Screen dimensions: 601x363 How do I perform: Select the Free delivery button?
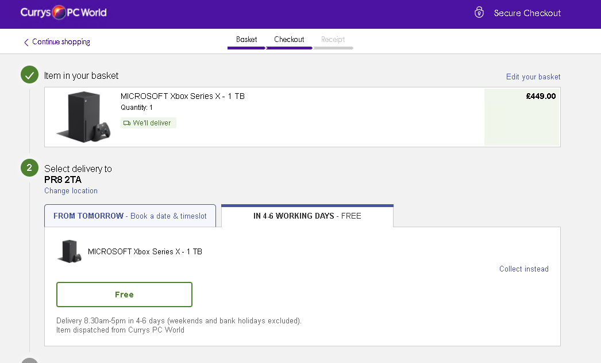pos(124,295)
